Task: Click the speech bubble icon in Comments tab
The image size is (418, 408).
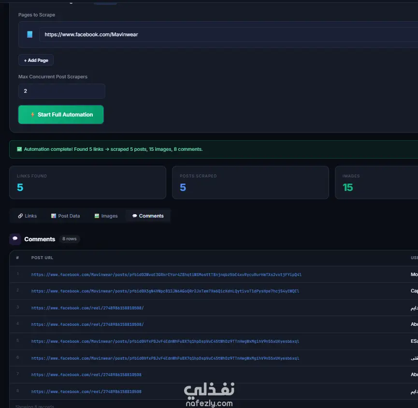Action: [135, 216]
